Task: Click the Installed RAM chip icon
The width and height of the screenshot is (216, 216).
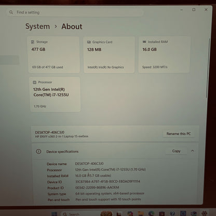Action: (x=144, y=42)
